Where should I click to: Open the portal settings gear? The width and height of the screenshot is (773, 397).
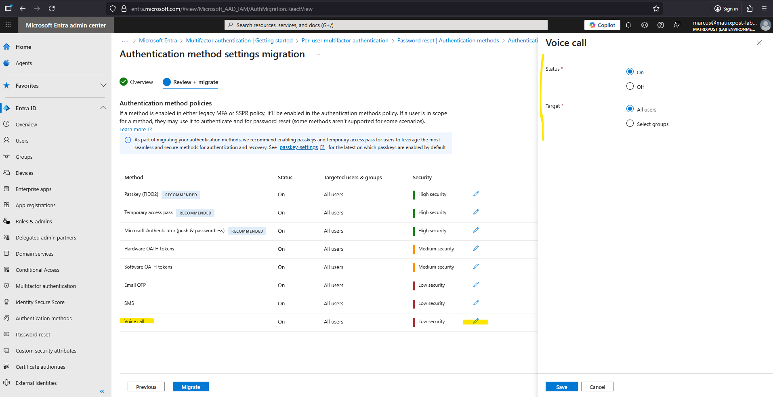tap(644, 25)
